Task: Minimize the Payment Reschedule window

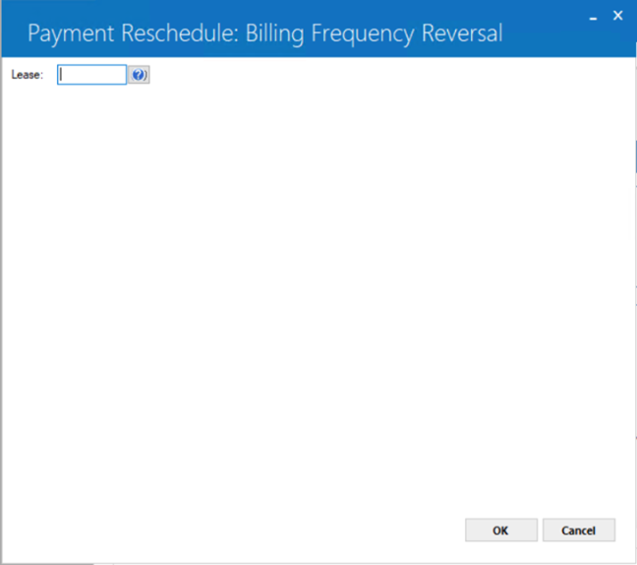Action: pyautogui.click(x=593, y=18)
